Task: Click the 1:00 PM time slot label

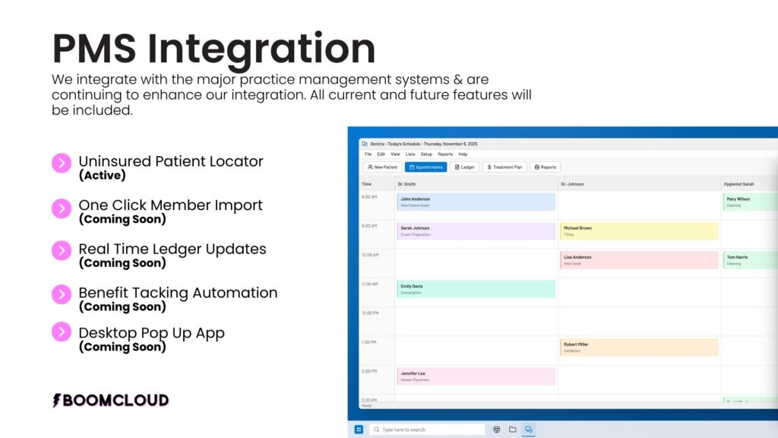Action: [x=369, y=342]
